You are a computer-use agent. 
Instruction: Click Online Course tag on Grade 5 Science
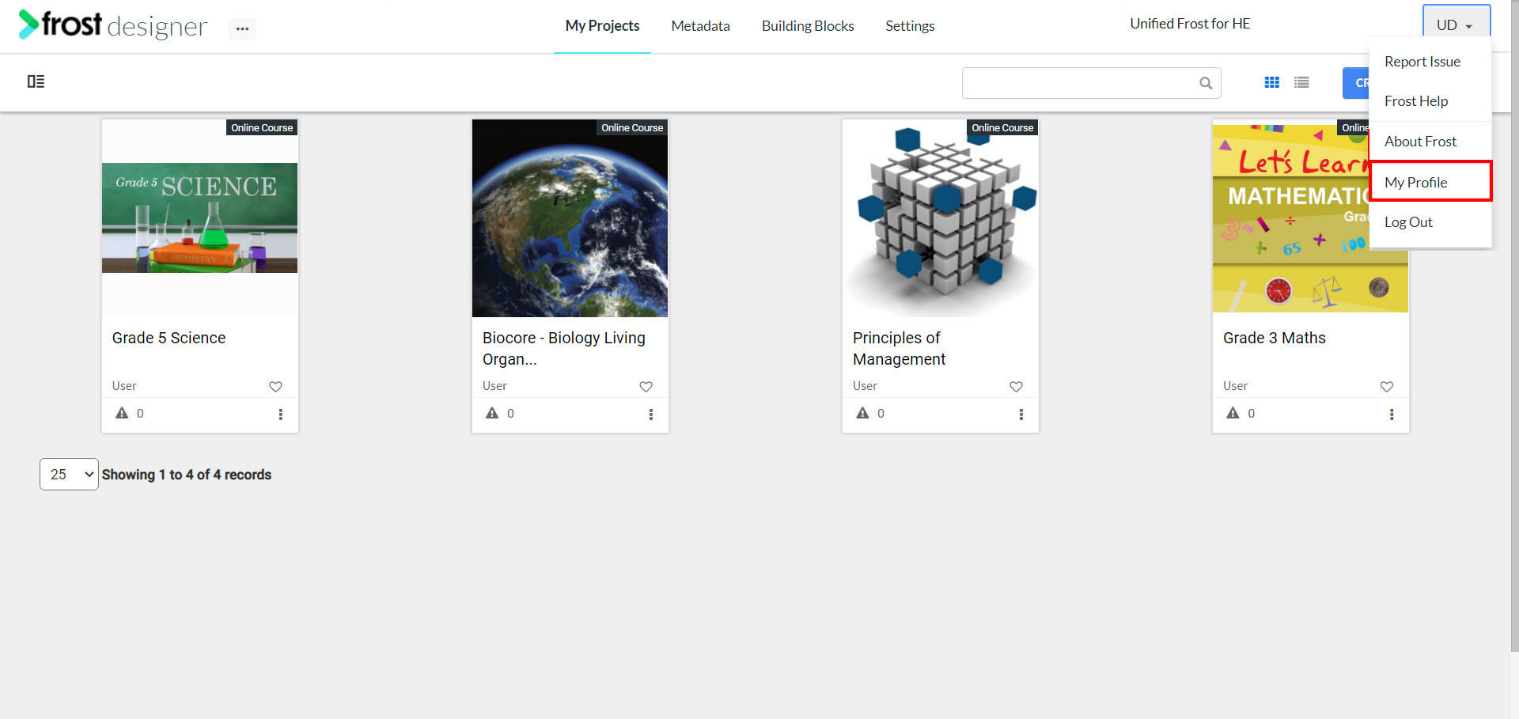coord(262,127)
